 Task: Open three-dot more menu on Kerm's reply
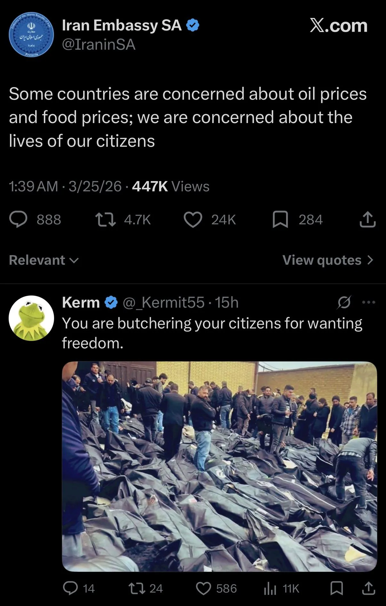[x=368, y=302]
